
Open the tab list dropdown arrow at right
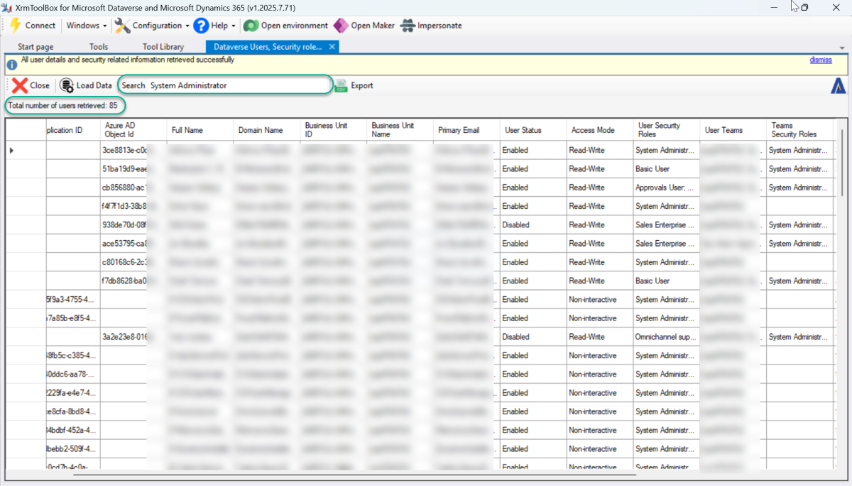pos(841,47)
